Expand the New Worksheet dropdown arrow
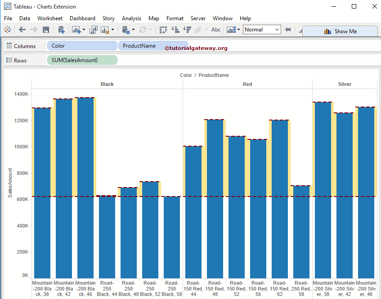The height and width of the screenshot is (299, 381). click(84, 30)
